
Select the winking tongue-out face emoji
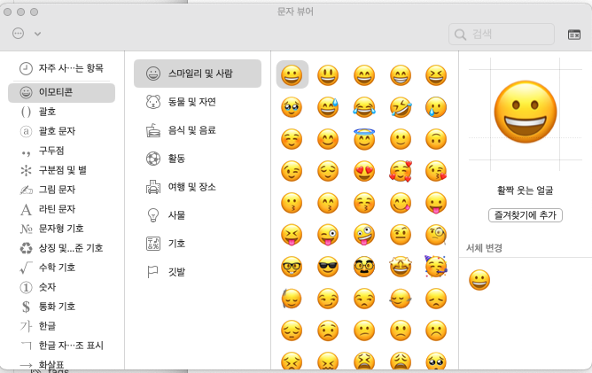(328, 235)
